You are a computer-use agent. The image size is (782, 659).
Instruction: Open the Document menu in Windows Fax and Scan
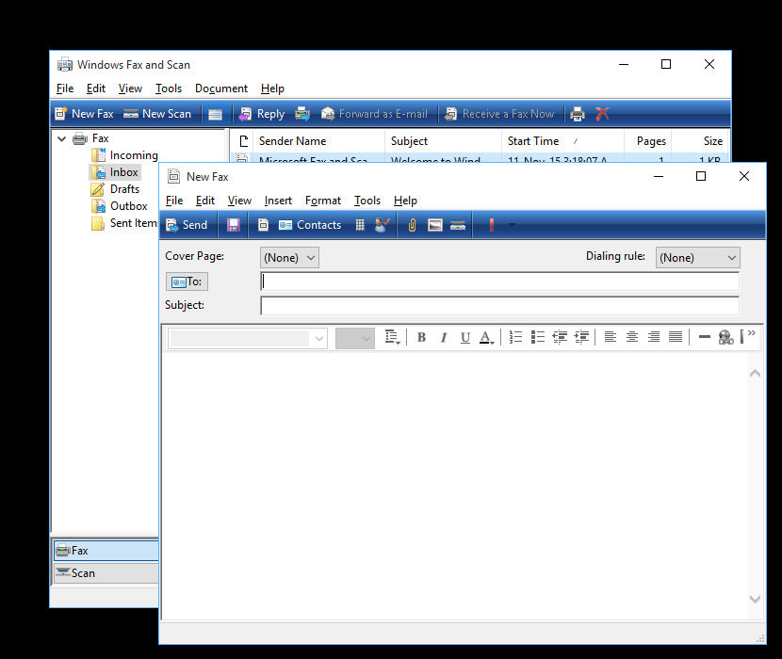click(220, 88)
